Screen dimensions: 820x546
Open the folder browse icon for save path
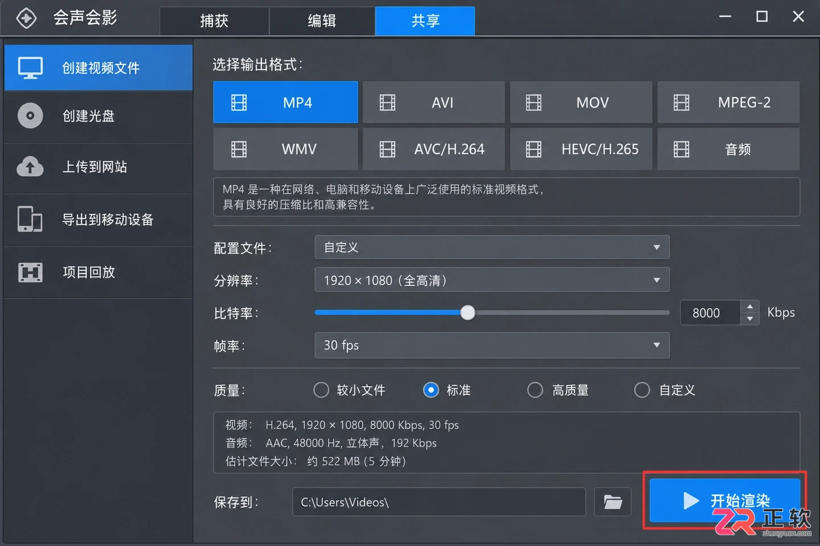pyautogui.click(x=613, y=502)
